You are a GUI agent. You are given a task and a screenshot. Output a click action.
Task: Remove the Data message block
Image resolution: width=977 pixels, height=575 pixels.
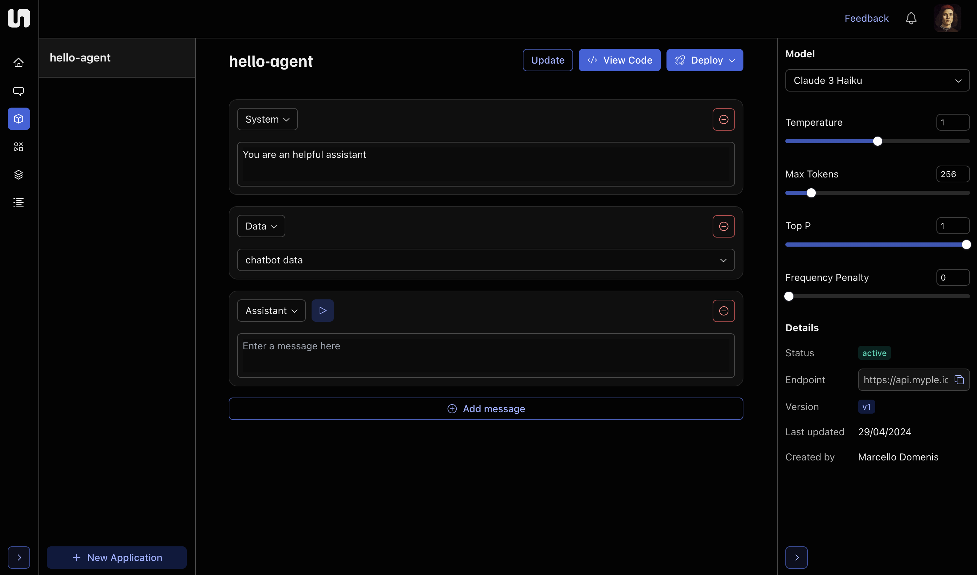[723, 226]
